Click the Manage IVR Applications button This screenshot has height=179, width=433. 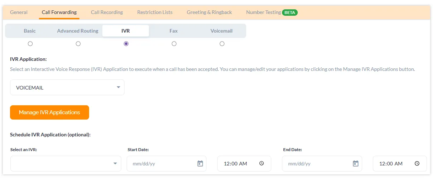49,112
